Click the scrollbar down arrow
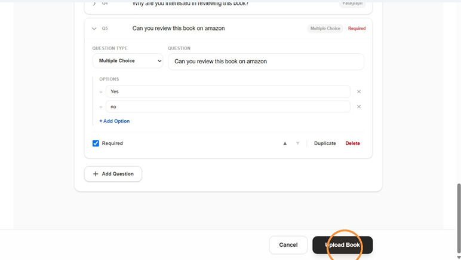 pos(459,258)
